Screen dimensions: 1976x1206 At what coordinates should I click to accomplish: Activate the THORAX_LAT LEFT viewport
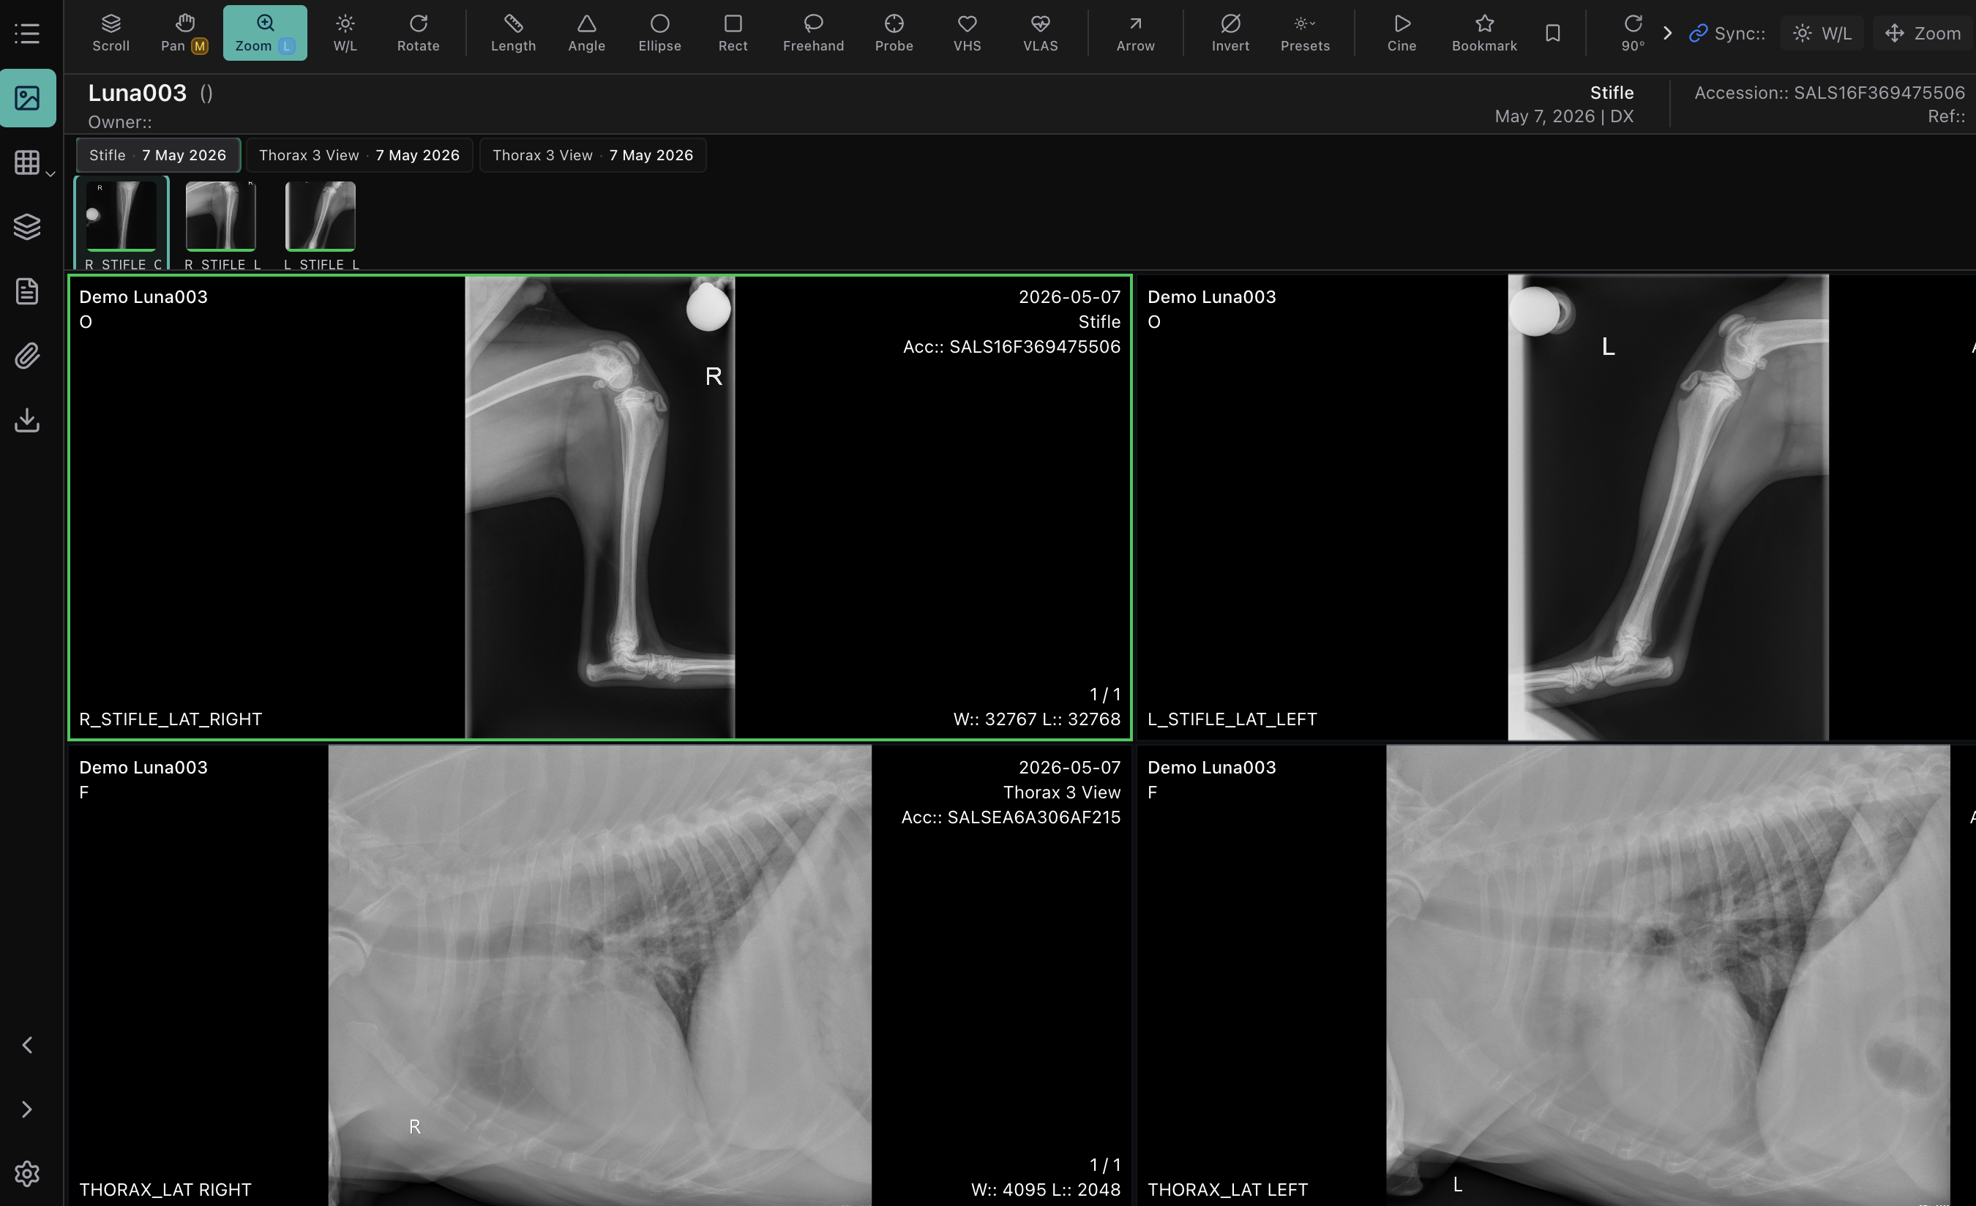coord(1556,975)
